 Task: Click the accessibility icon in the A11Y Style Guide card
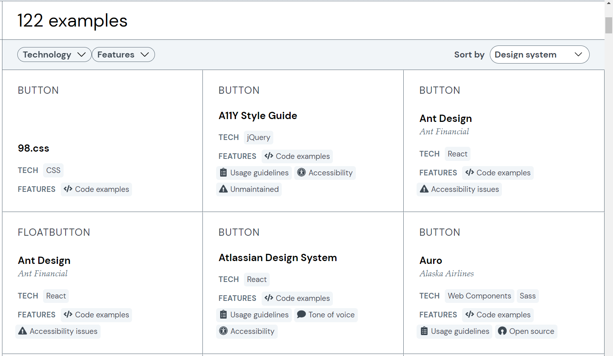pyautogui.click(x=301, y=173)
